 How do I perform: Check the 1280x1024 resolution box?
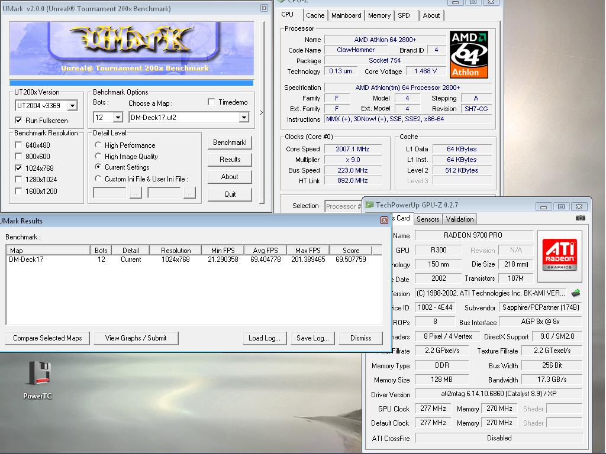(x=18, y=180)
